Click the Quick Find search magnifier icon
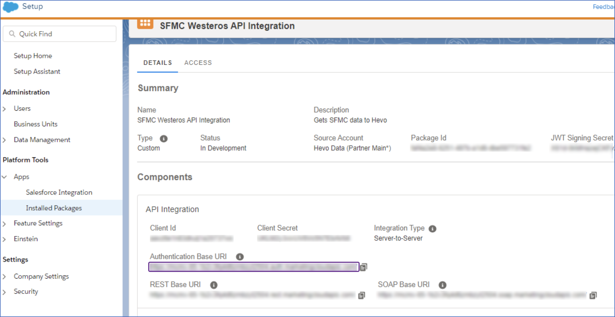 pyautogui.click(x=12, y=34)
